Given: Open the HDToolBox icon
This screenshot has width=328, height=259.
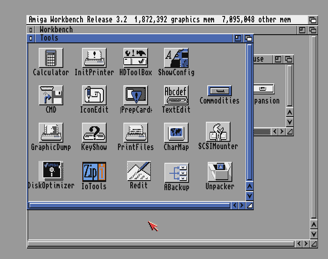Looking at the screenshot, I should click(x=136, y=58).
